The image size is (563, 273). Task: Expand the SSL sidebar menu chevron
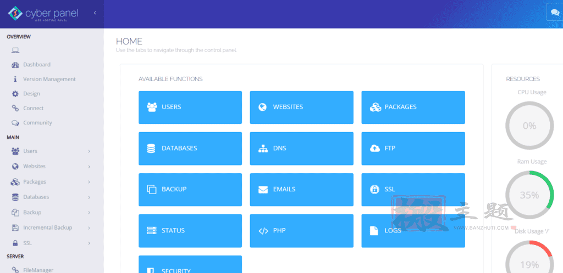click(89, 243)
